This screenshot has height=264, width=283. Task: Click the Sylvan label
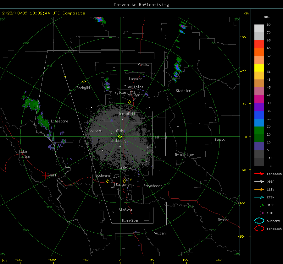pyautogui.click(x=120, y=92)
